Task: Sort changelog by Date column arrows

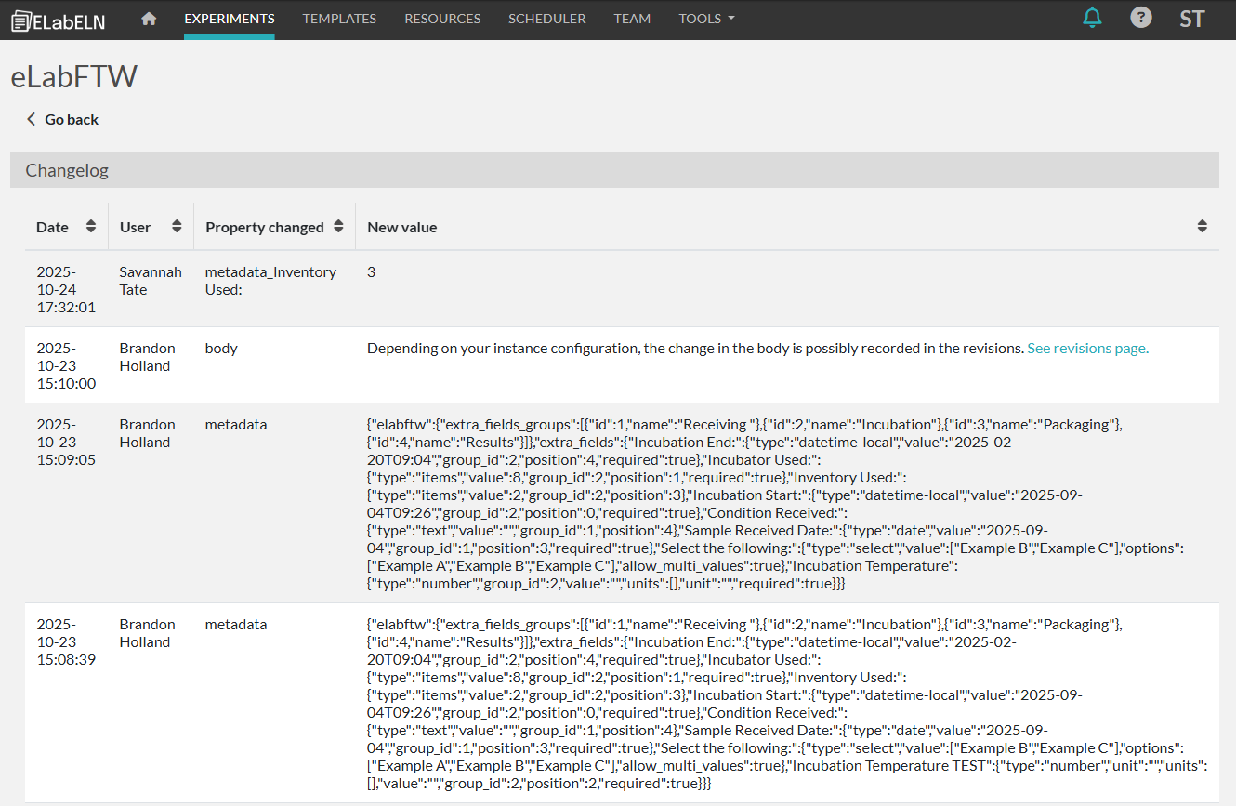Action: click(x=90, y=227)
